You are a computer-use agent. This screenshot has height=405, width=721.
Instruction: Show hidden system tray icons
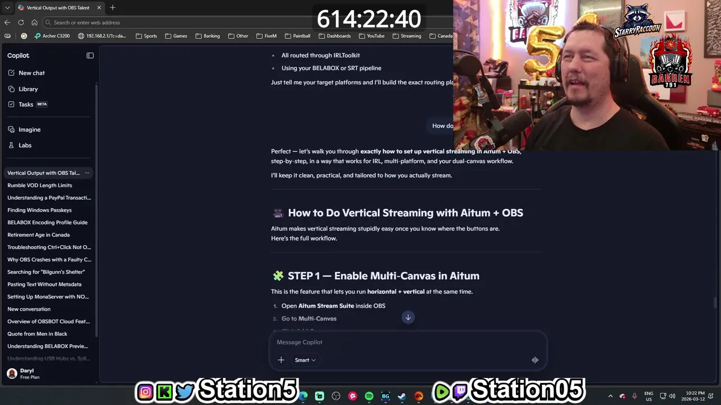610,396
